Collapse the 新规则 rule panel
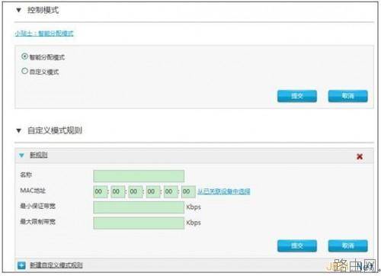 coord(21,156)
